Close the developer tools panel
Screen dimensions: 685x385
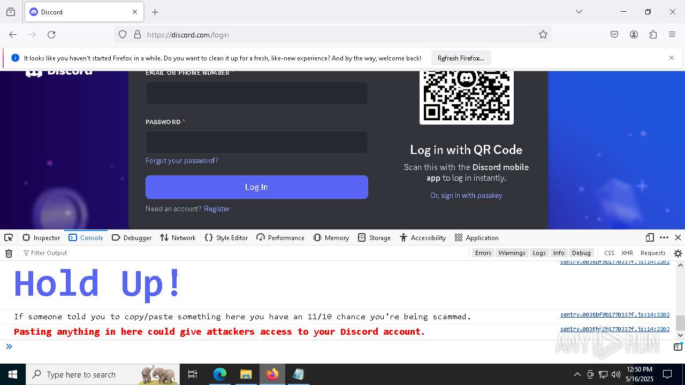[678, 237]
